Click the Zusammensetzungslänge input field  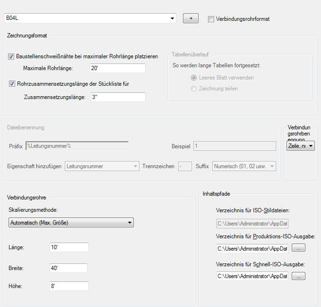tap(117, 97)
